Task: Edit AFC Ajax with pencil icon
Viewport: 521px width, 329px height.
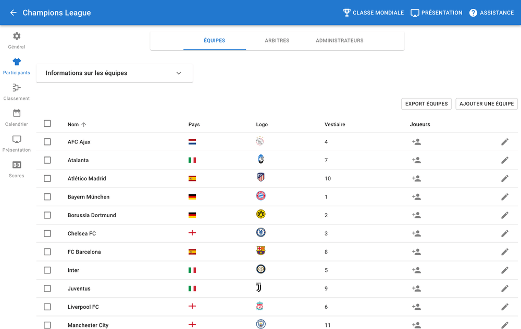Action: coord(505,142)
